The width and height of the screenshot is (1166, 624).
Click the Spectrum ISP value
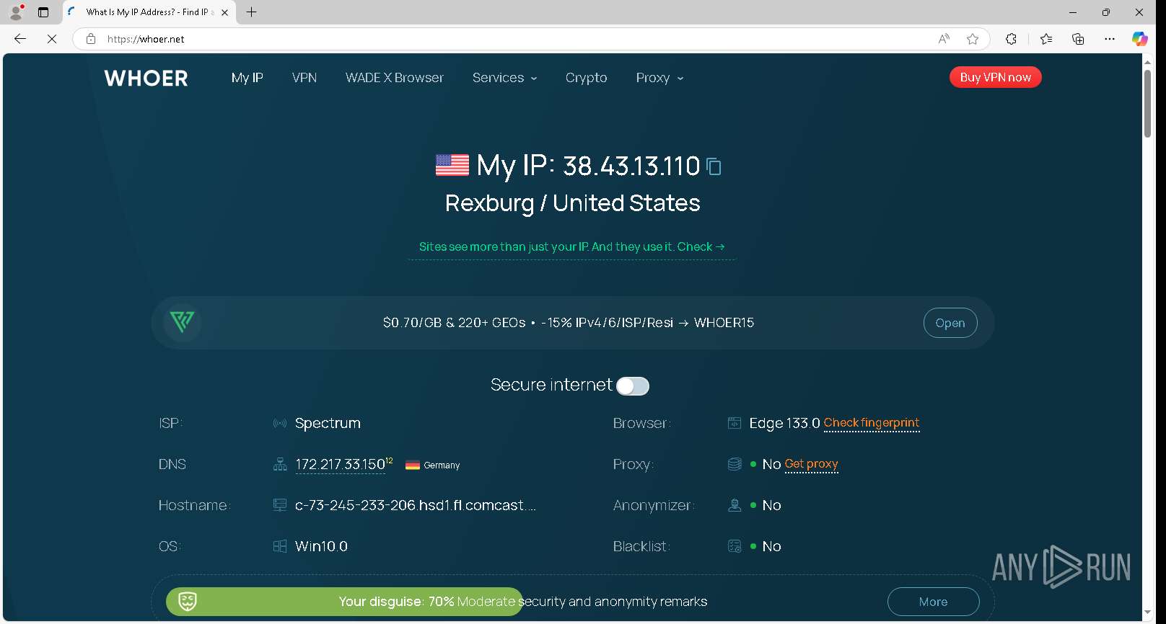[x=328, y=423]
